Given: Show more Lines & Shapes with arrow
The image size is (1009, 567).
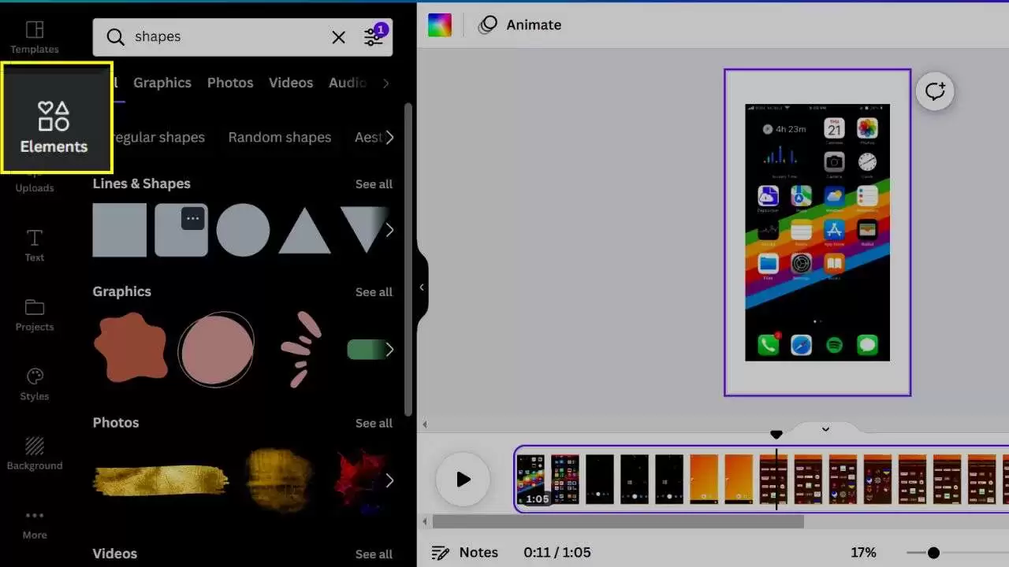Looking at the screenshot, I should pyautogui.click(x=389, y=230).
